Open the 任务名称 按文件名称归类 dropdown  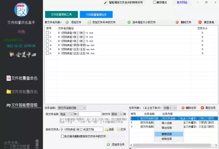72,108
